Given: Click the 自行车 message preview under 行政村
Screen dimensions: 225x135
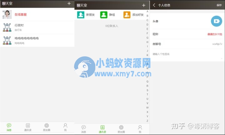Looking at the screenshot, I should coord(18,30).
